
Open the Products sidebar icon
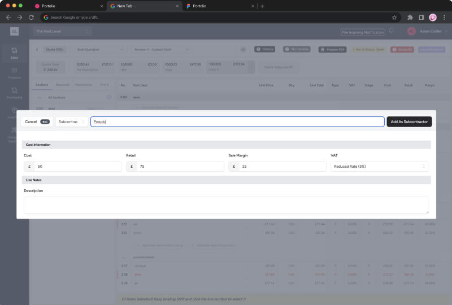click(14, 72)
